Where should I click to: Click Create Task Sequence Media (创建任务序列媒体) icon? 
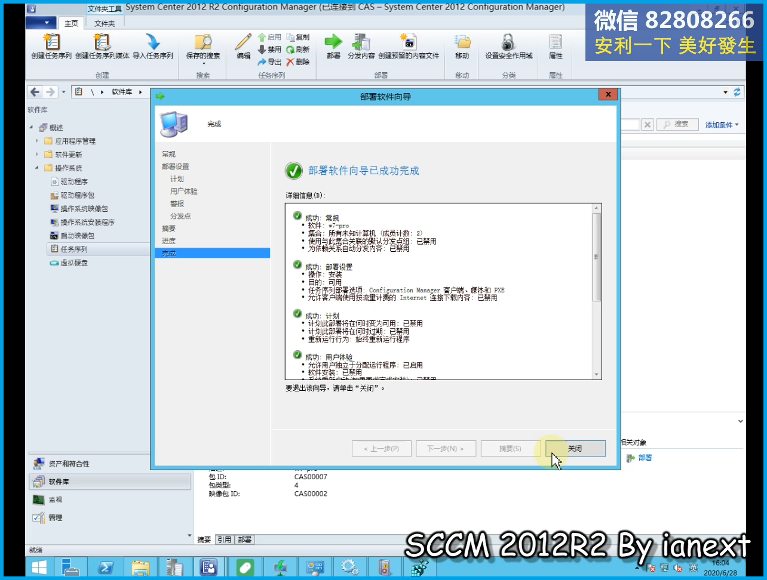102,46
